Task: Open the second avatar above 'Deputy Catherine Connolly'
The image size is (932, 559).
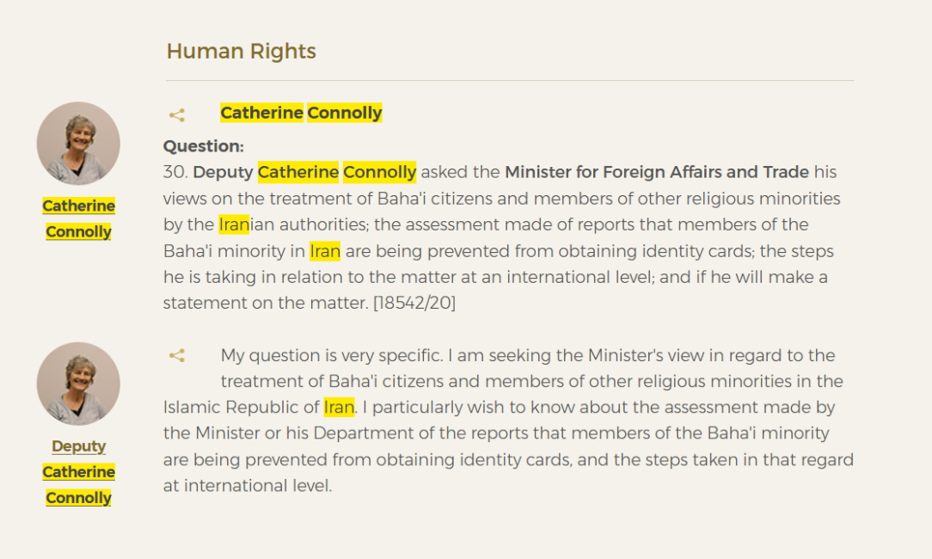Action: [x=78, y=384]
